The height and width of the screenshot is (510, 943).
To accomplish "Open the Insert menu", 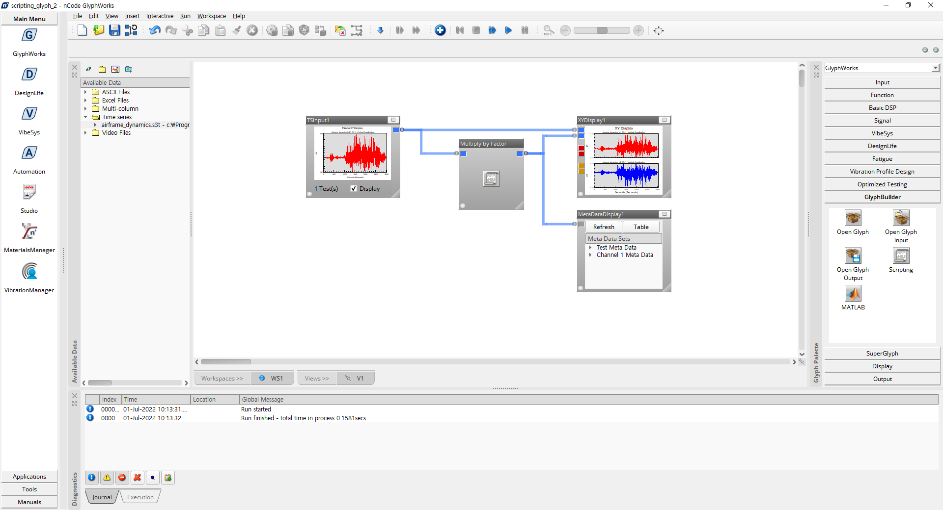I will pyautogui.click(x=132, y=16).
